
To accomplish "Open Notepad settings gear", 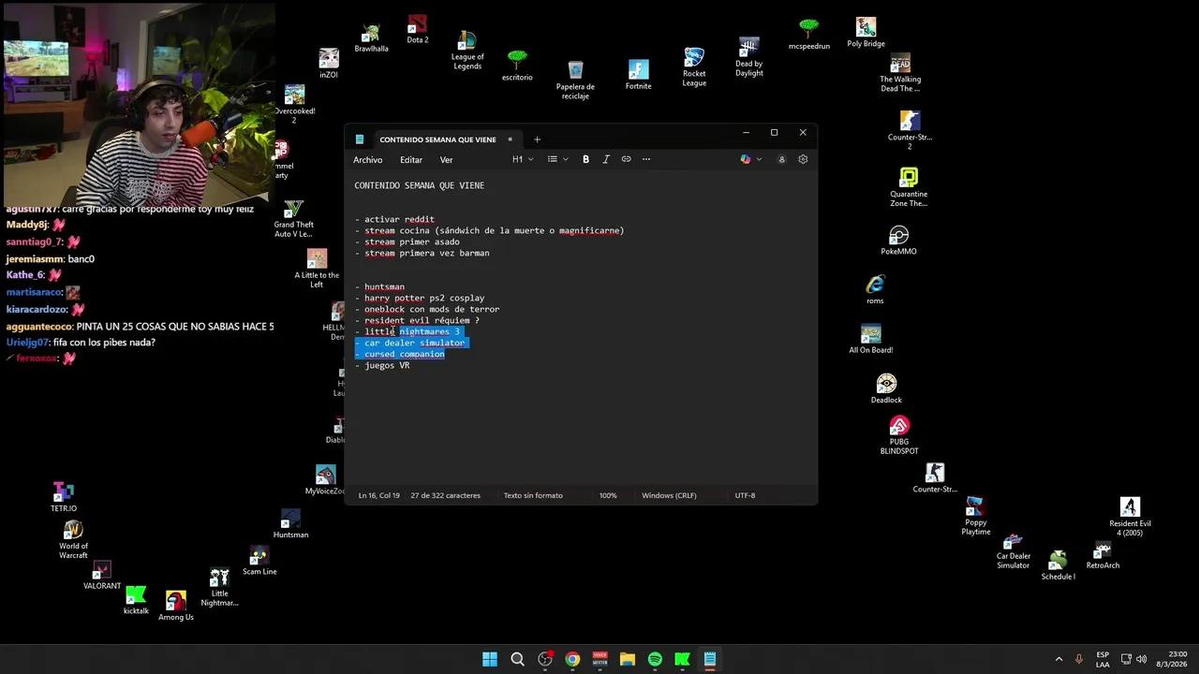I will pyautogui.click(x=803, y=159).
